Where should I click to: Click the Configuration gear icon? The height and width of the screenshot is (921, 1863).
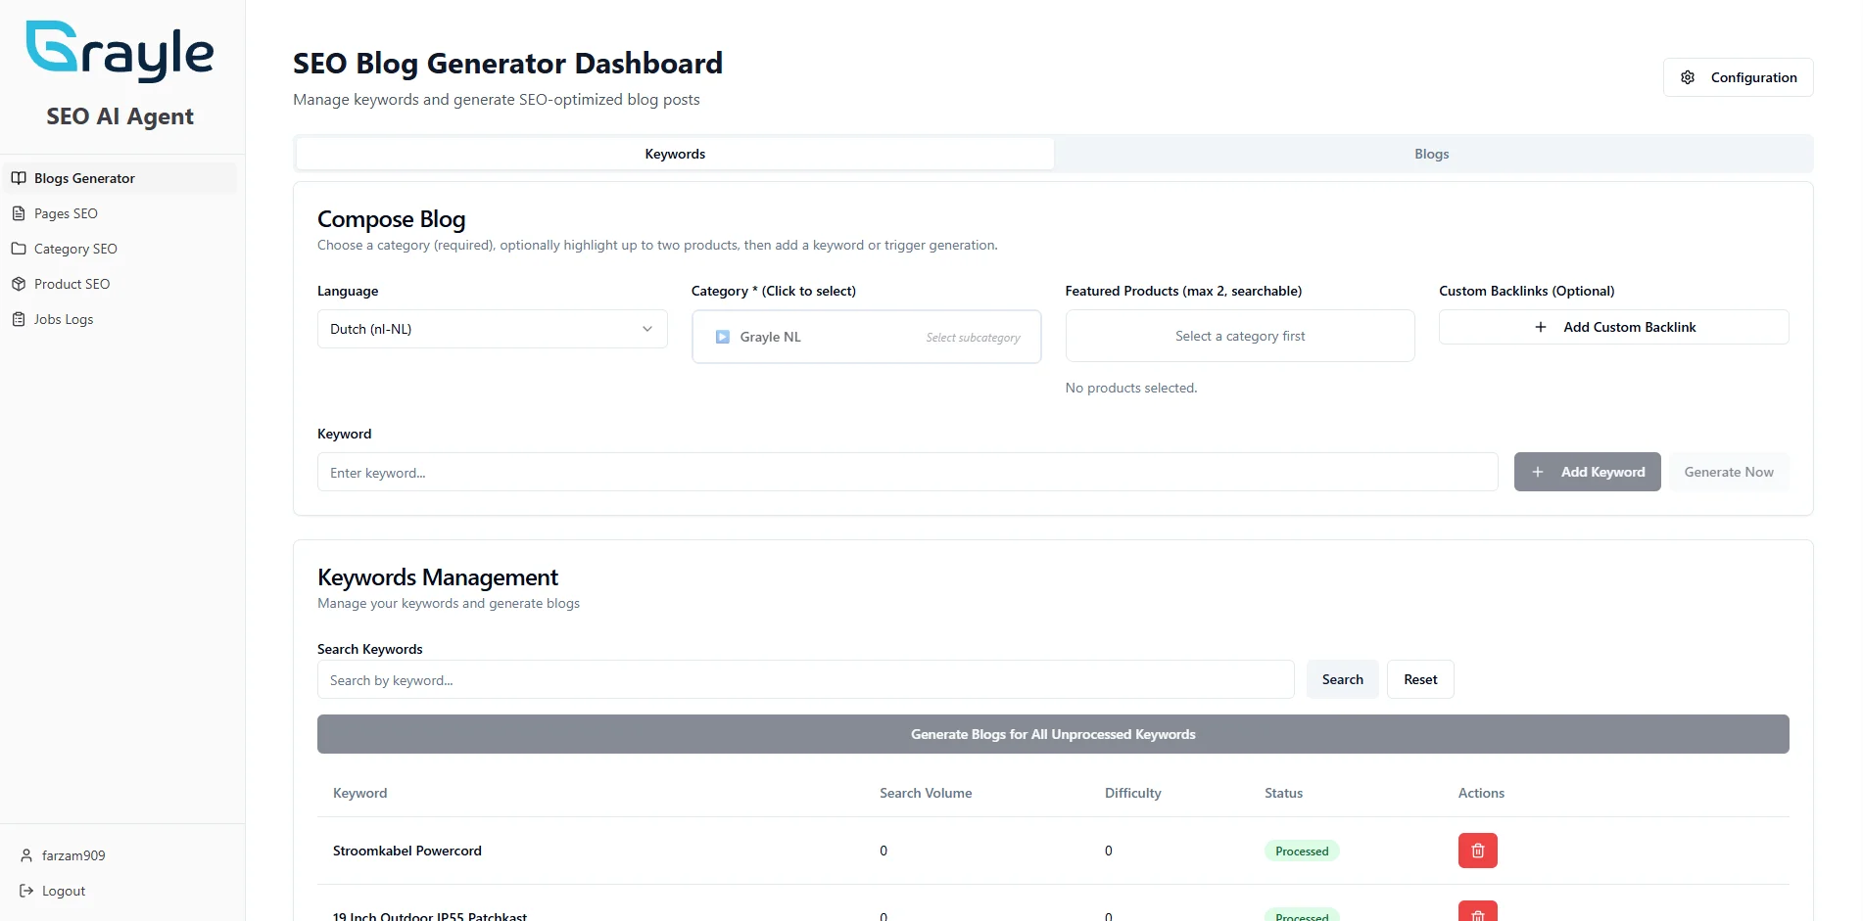[1688, 77]
